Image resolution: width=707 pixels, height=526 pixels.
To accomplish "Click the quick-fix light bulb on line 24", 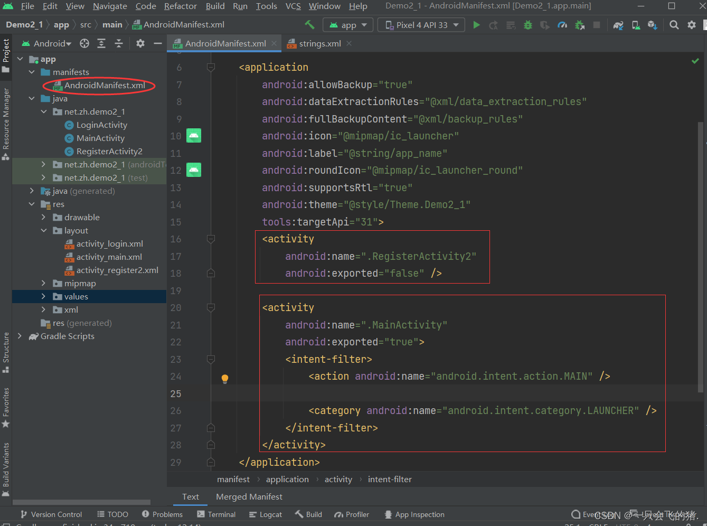I will click(225, 378).
